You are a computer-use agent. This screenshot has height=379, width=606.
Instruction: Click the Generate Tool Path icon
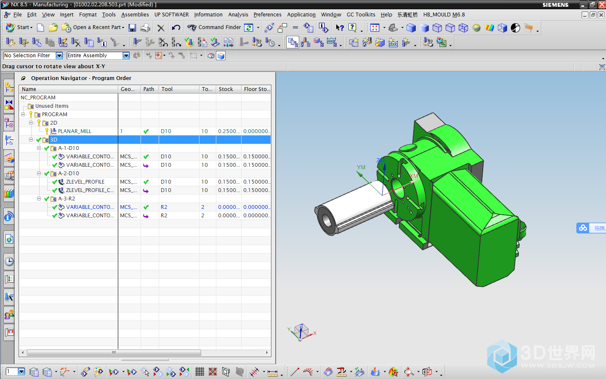[x=137, y=42]
